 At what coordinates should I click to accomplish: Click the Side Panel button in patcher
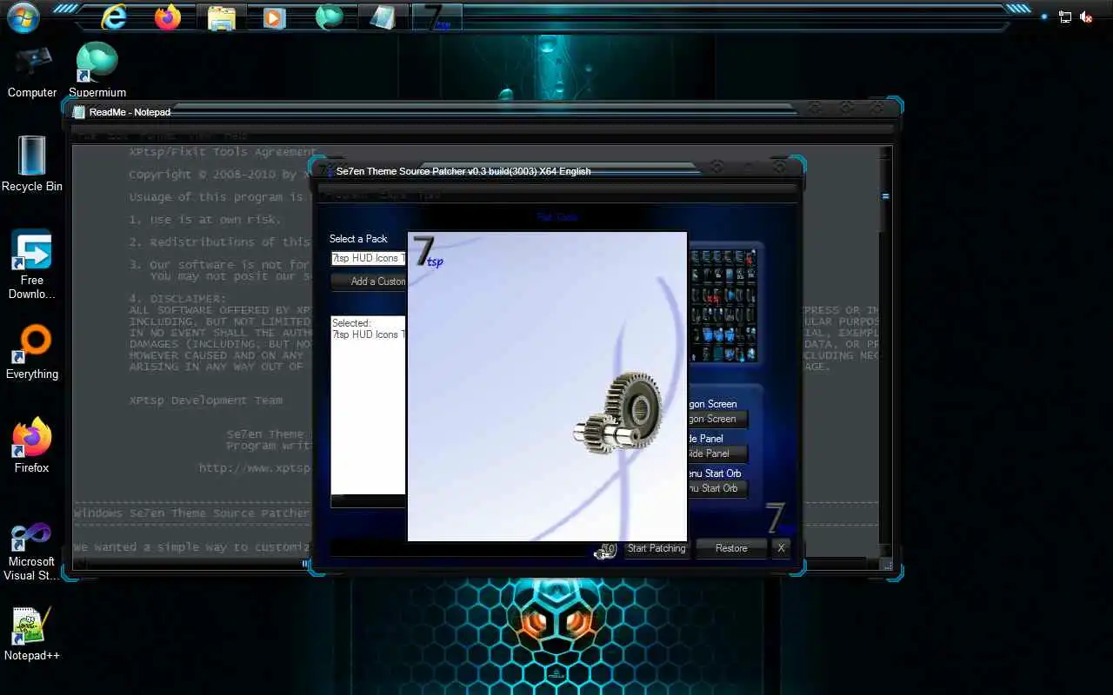717,453
